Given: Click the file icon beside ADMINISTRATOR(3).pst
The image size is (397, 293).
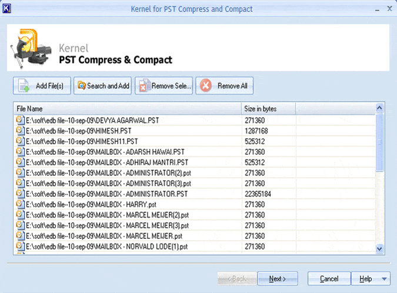Looking at the screenshot, I should pyautogui.click(x=20, y=183).
